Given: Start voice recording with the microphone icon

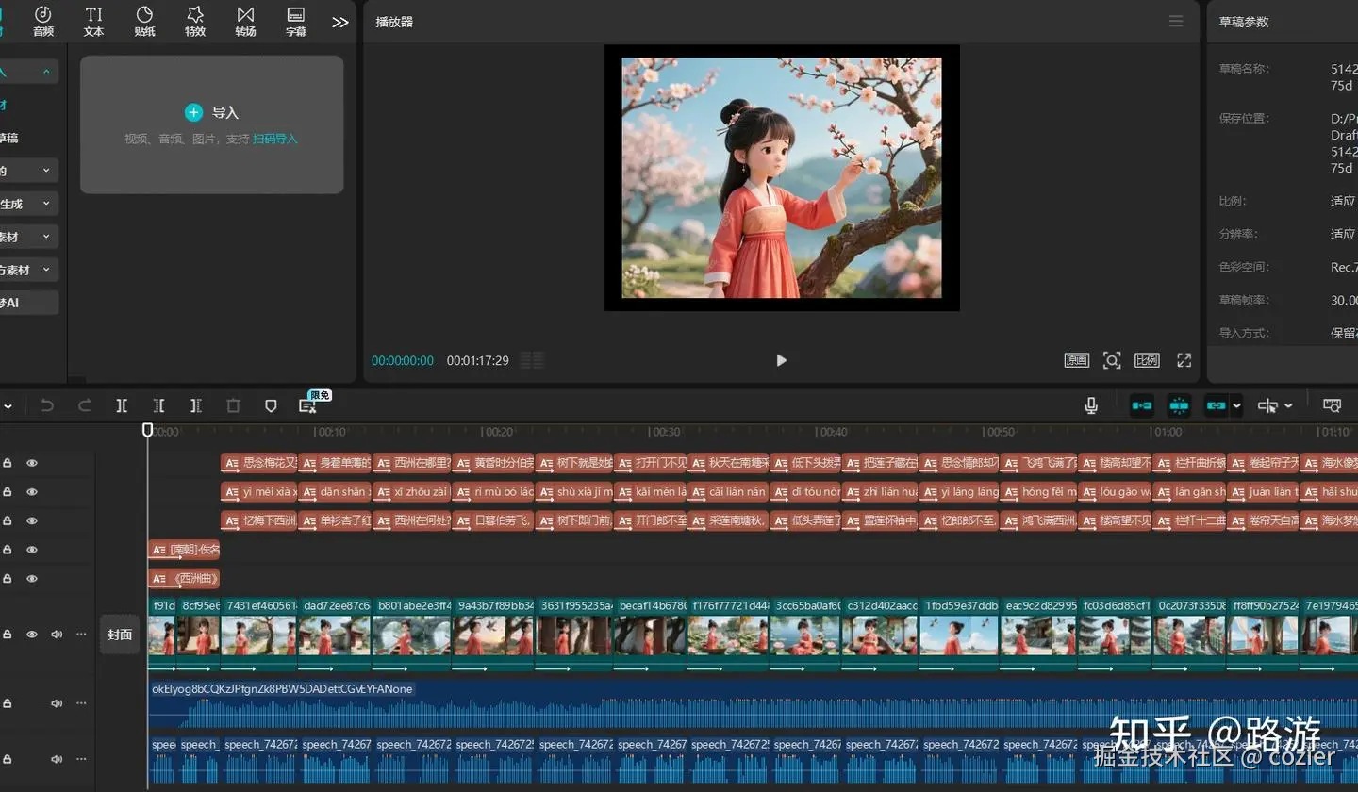Looking at the screenshot, I should click(1091, 405).
